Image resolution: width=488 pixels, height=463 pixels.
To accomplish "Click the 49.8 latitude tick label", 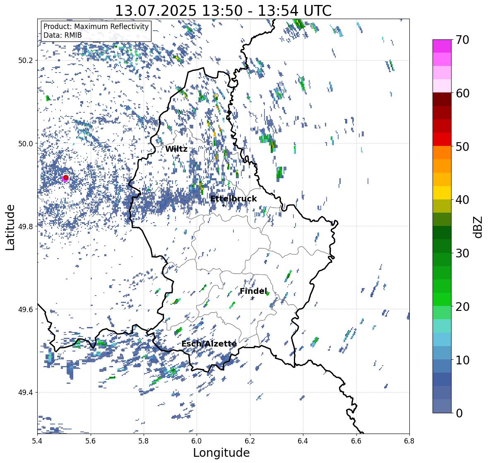I will point(26,226).
